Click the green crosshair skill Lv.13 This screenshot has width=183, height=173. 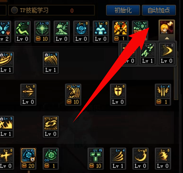pyautogui.click(x=42, y=28)
